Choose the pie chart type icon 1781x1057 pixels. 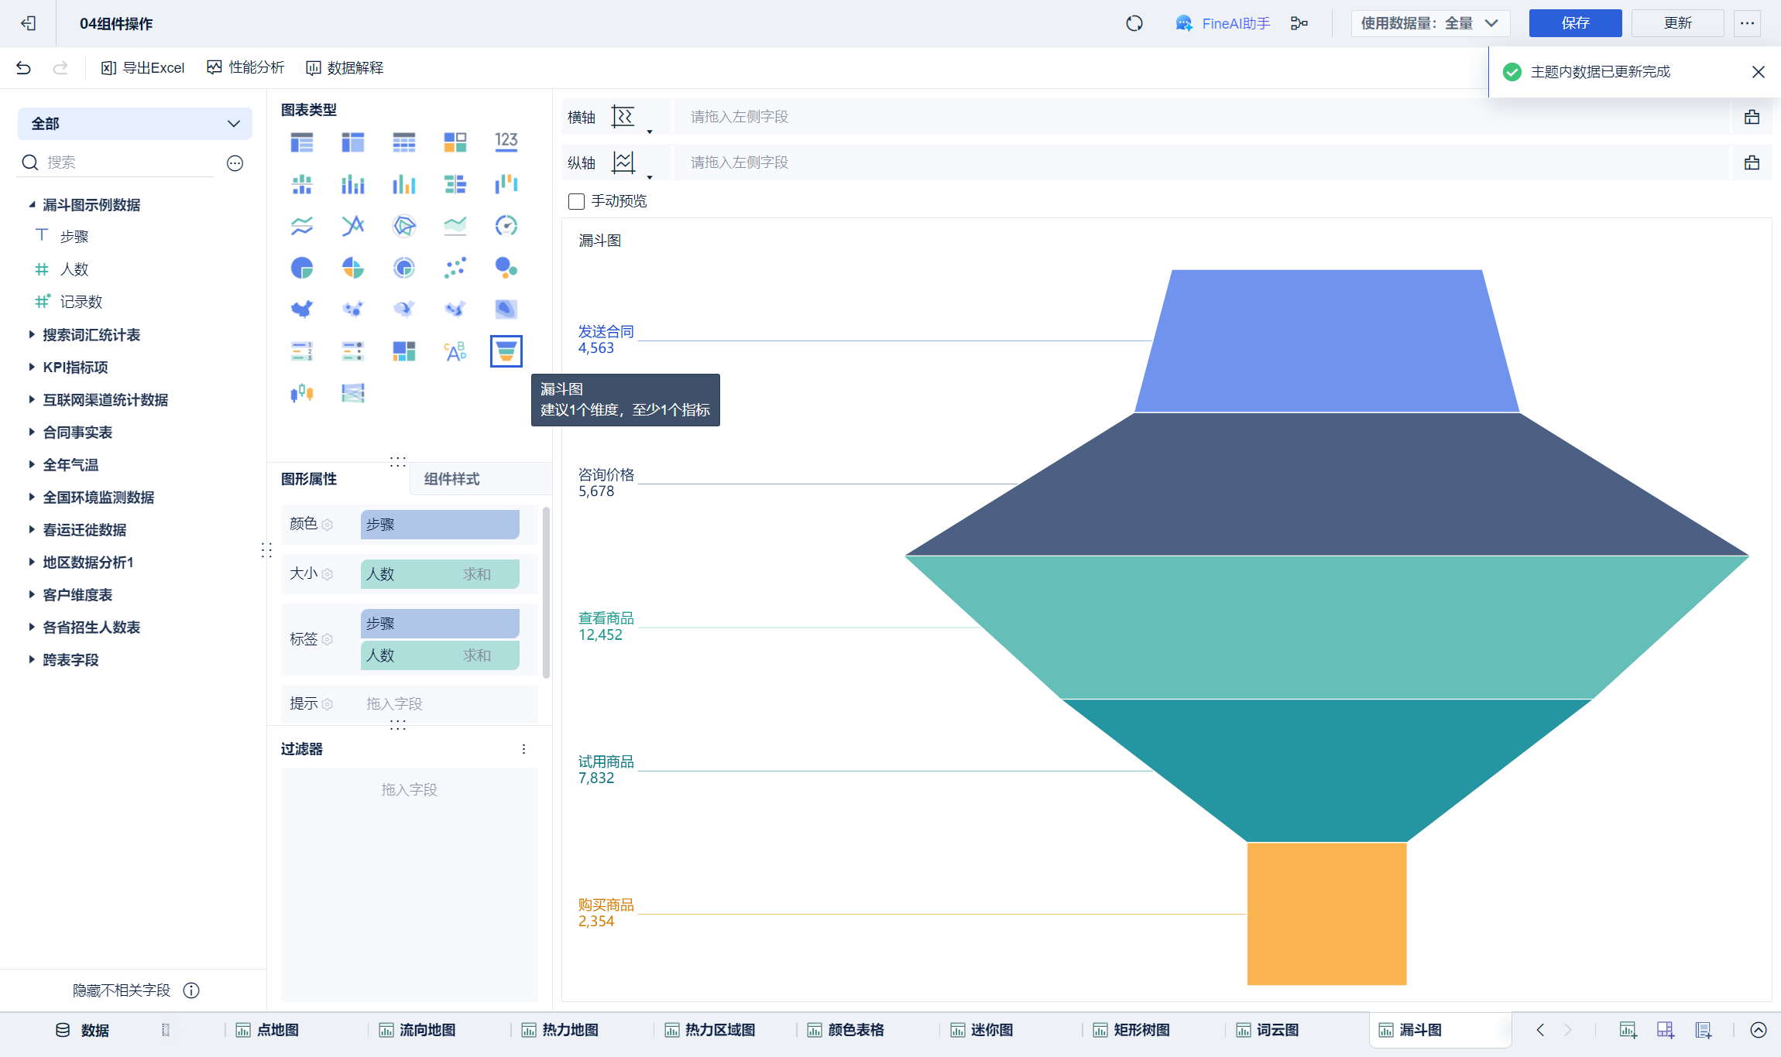[301, 268]
